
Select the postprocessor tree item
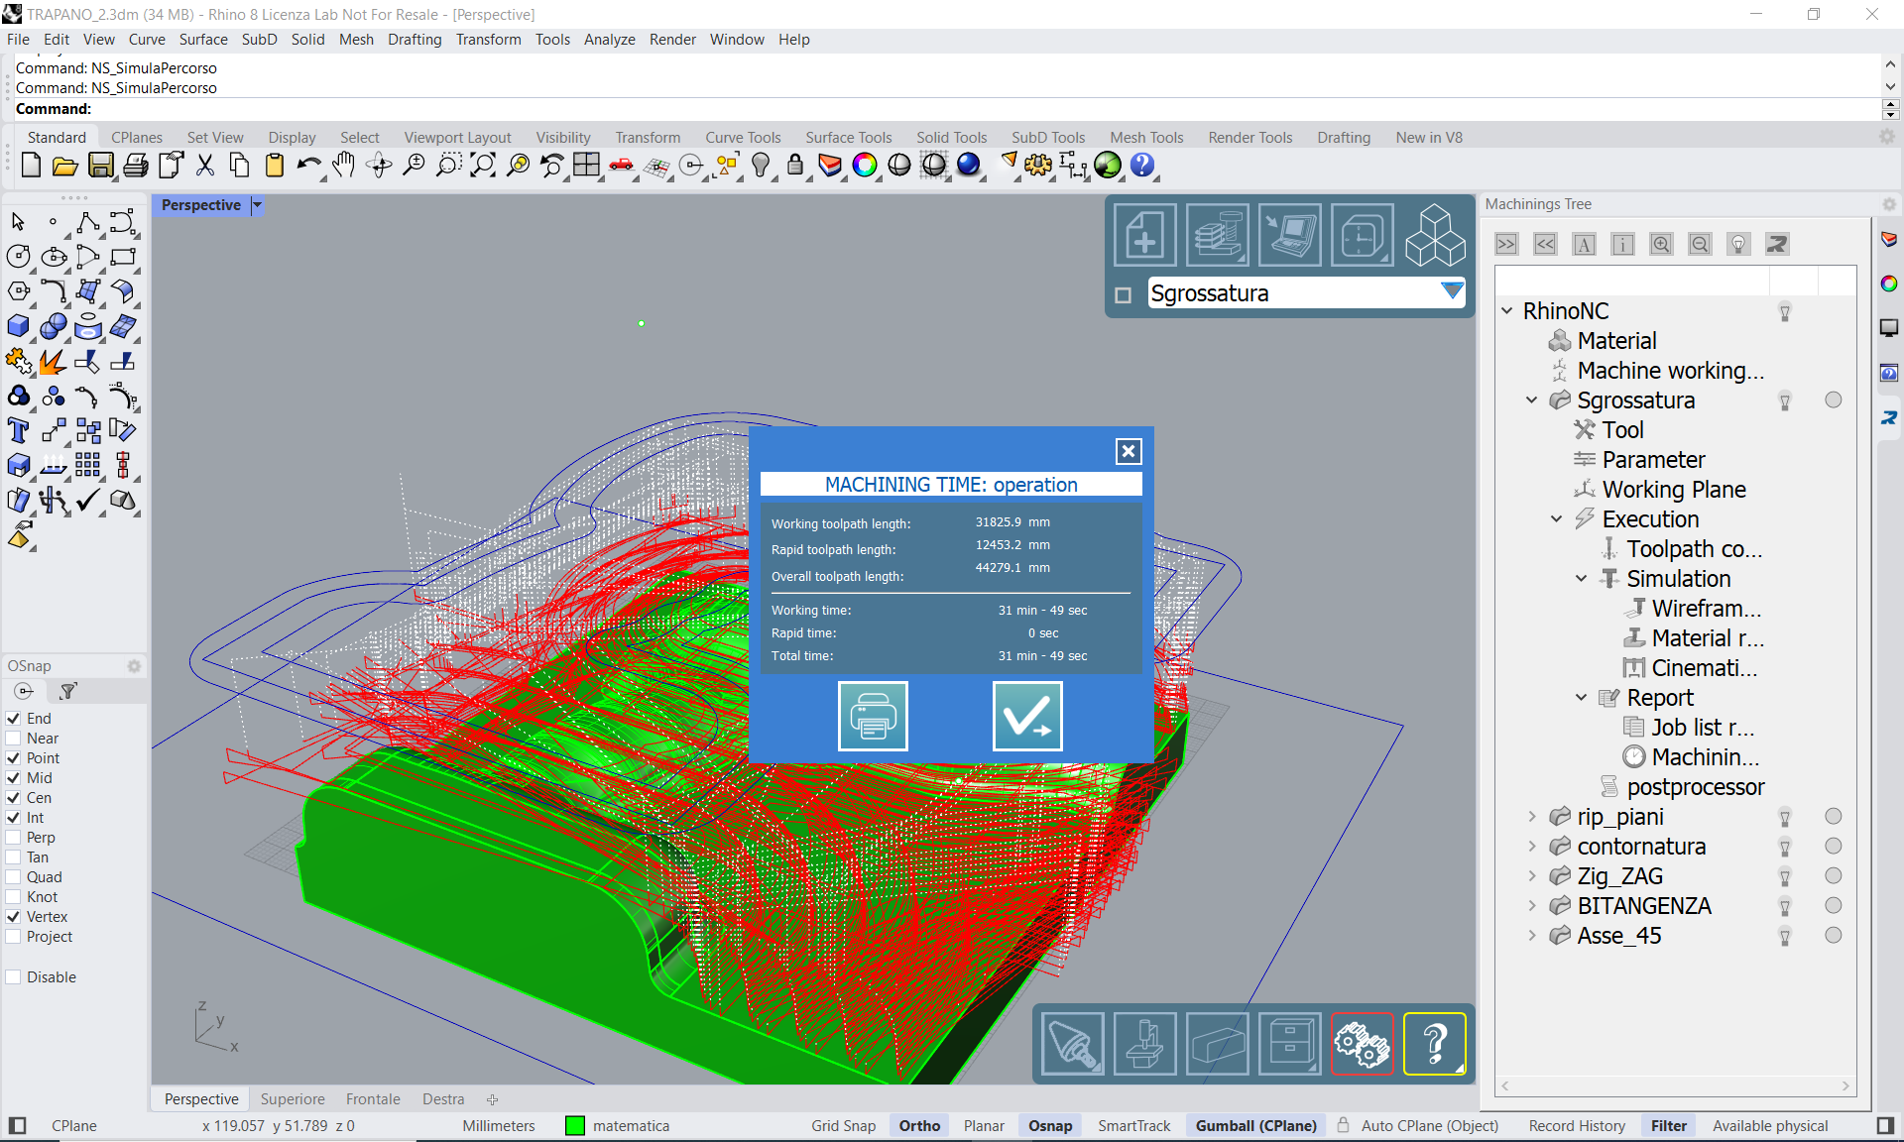[1696, 787]
